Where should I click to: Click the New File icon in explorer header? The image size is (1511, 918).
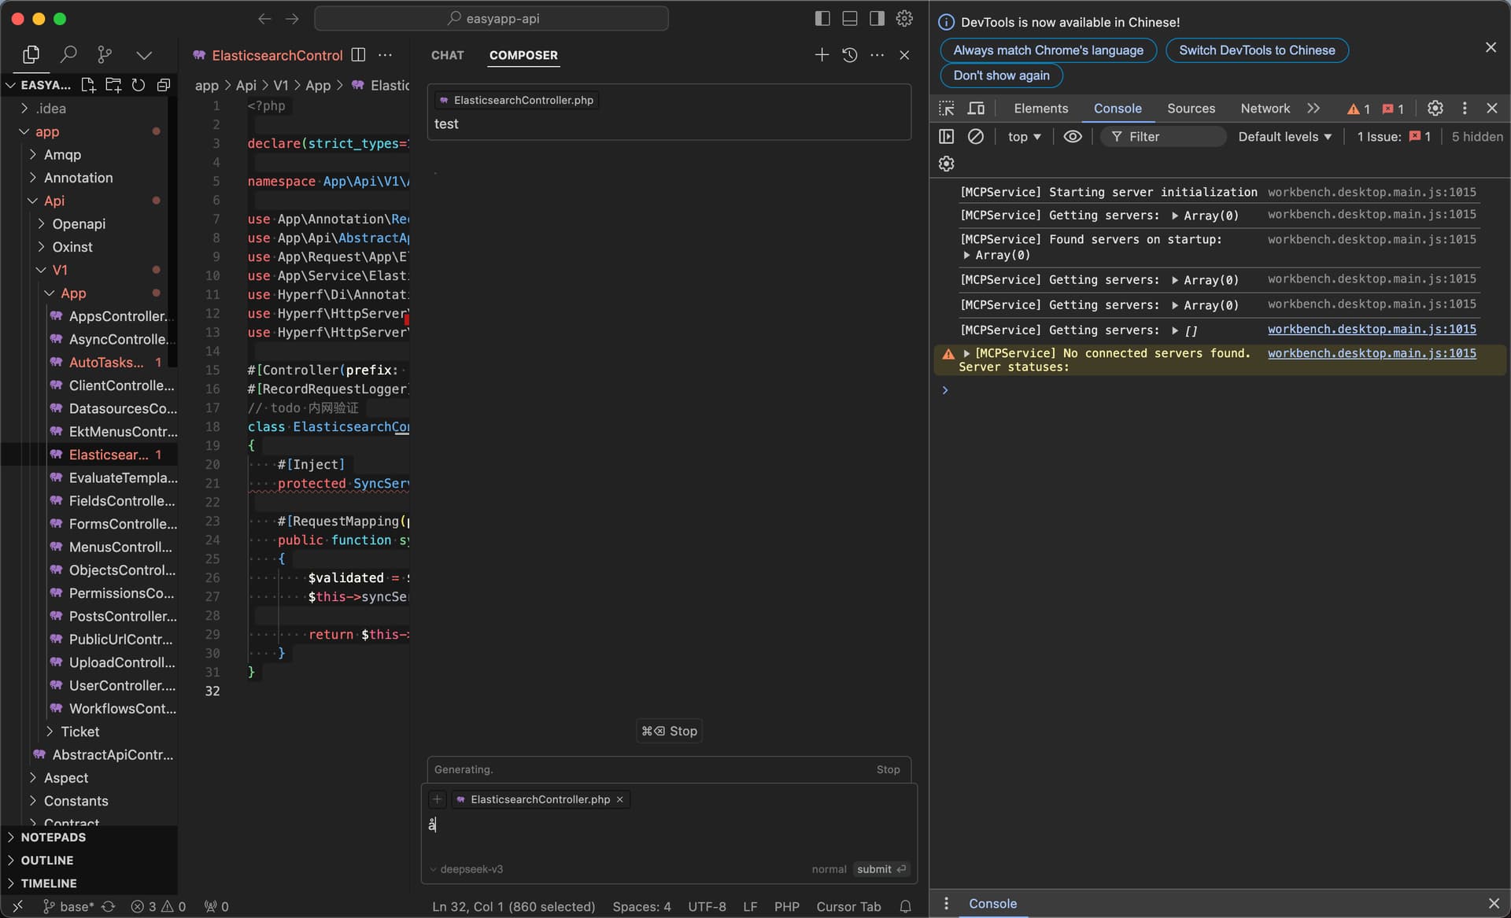(89, 85)
